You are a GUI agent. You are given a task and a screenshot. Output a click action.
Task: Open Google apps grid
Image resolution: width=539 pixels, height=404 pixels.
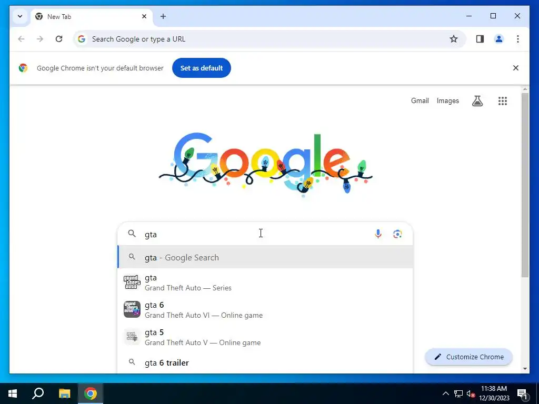point(503,100)
